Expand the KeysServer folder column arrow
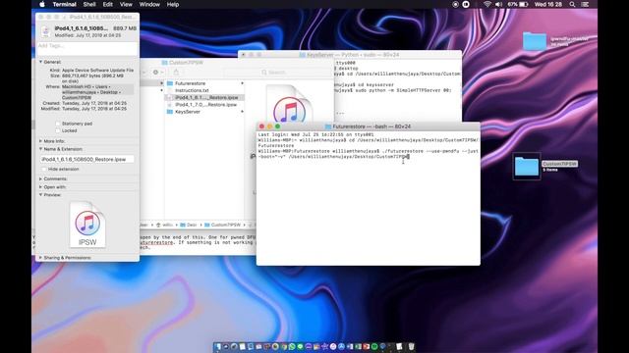 click(242, 112)
